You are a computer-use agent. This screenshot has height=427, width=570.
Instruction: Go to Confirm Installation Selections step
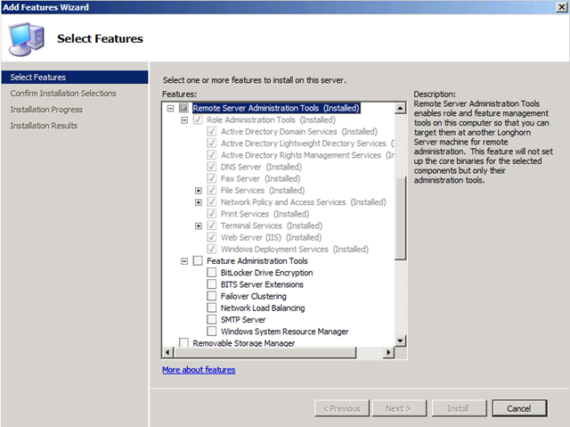[63, 94]
